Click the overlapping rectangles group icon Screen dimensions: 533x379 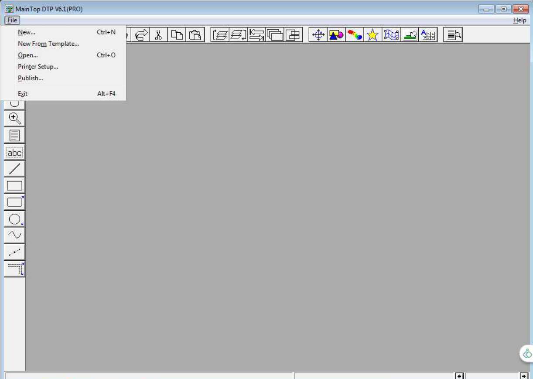coord(275,35)
